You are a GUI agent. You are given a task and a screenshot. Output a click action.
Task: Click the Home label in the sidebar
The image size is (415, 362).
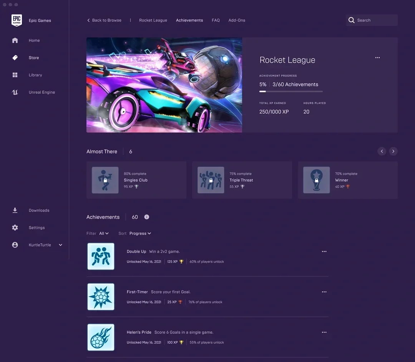tap(34, 40)
